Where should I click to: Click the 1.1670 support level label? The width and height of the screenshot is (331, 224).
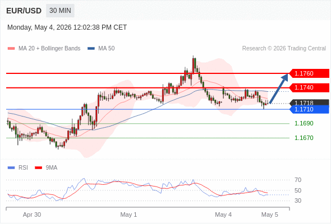[304, 138]
